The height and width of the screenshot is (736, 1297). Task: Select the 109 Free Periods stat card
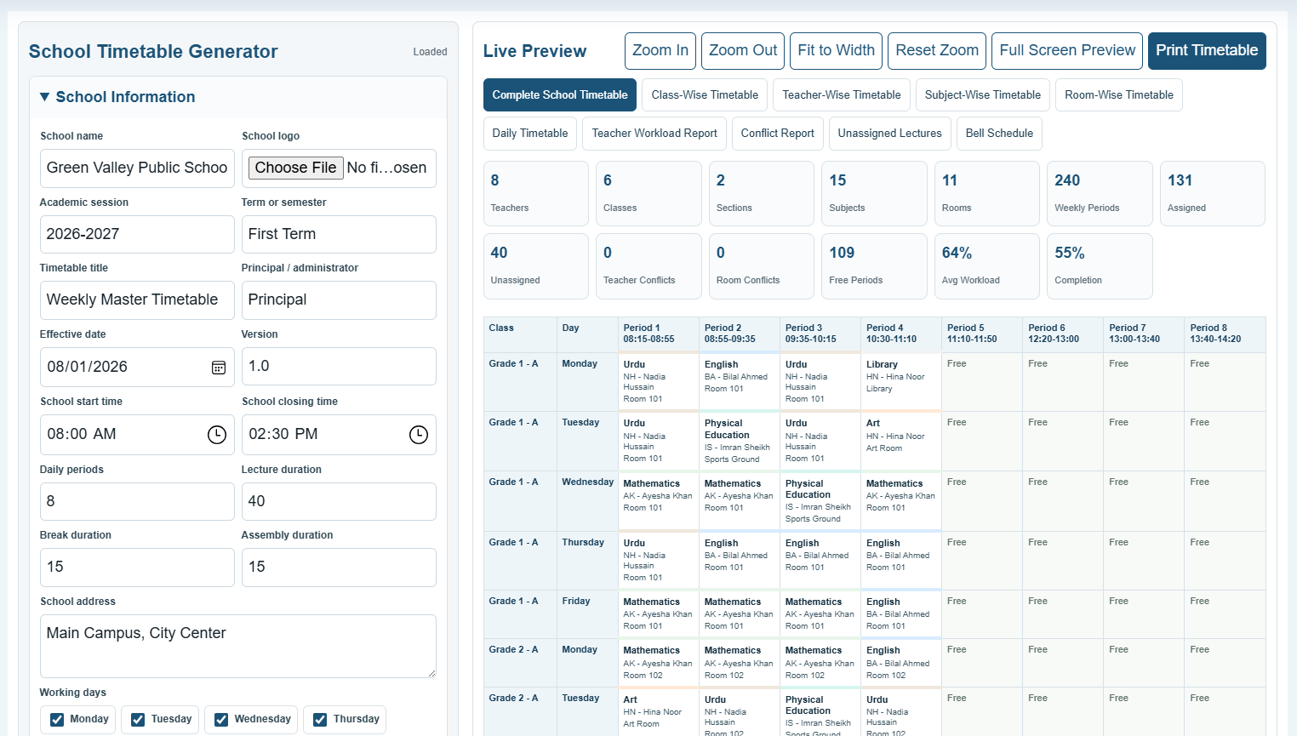[874, 266]
